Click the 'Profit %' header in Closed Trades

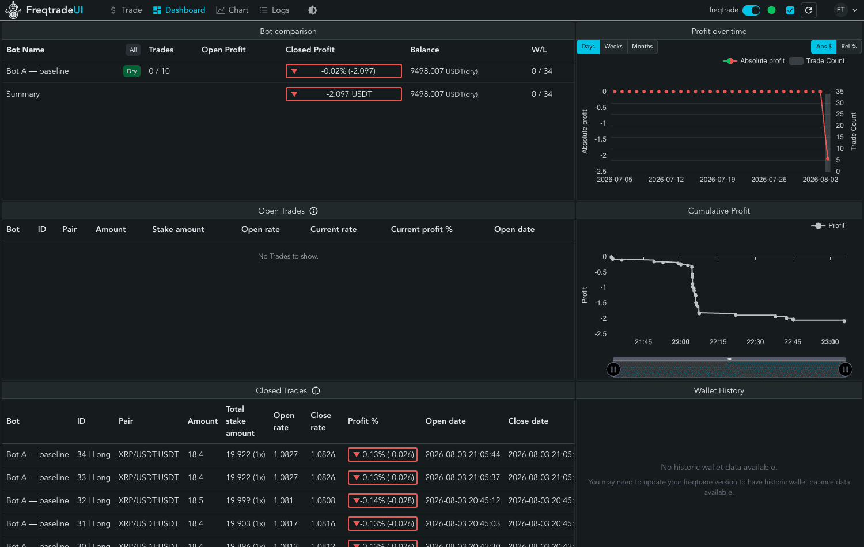coord(363,421)
